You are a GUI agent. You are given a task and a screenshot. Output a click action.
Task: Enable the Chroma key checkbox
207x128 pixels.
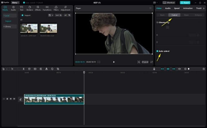tap(157, 22)
